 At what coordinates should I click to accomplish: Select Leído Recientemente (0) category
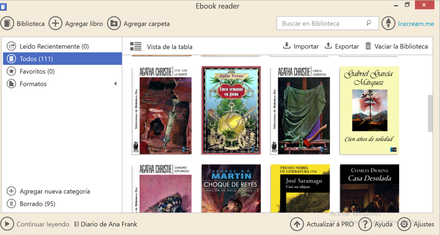click(62, 46)
